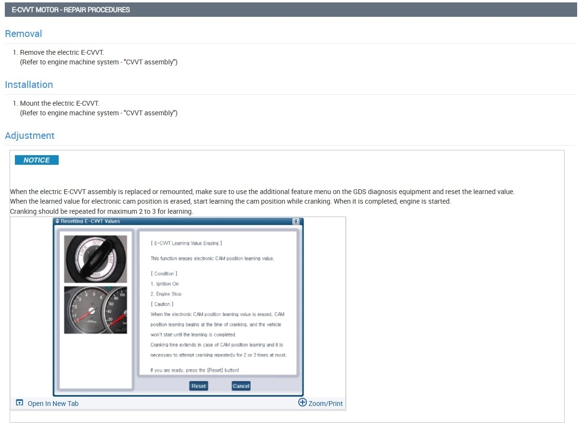The image size is (581, 429).
Task: Click the dialog's top-right camera icon
Action: pos(296,221)
